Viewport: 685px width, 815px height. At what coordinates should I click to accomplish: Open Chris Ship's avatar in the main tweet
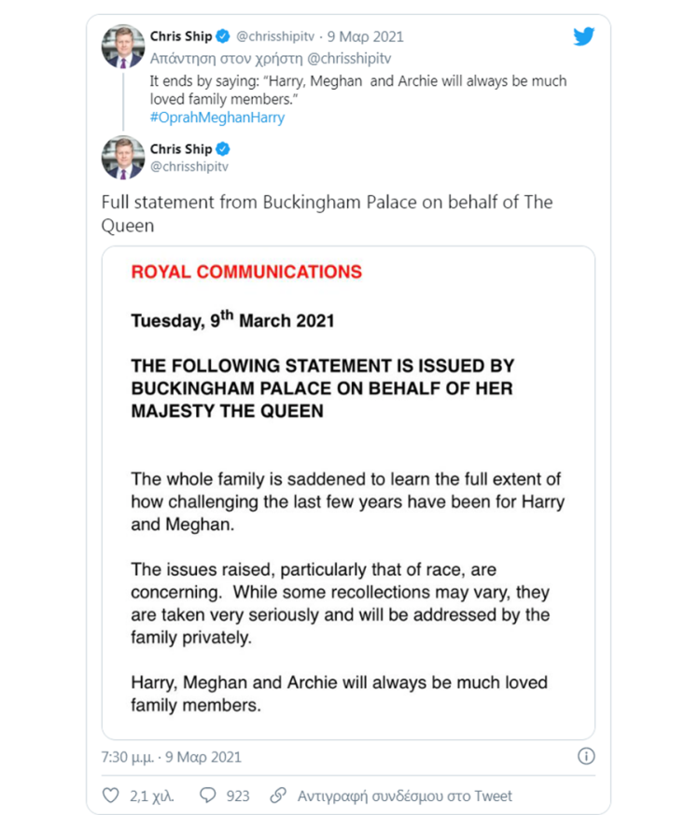(x=123, y=157)
